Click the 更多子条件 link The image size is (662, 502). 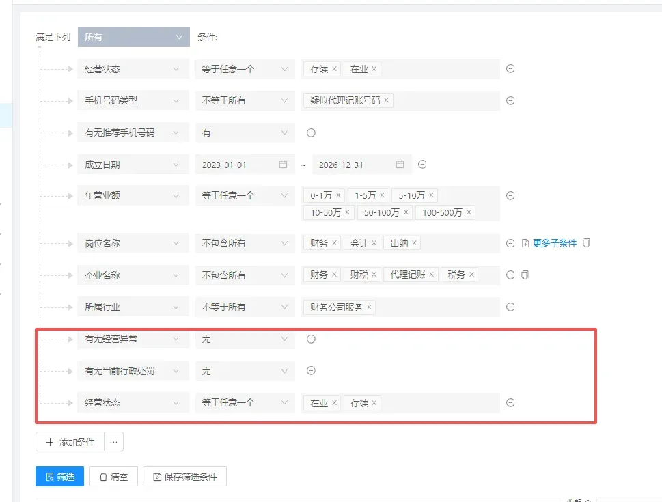coord(554,243)
